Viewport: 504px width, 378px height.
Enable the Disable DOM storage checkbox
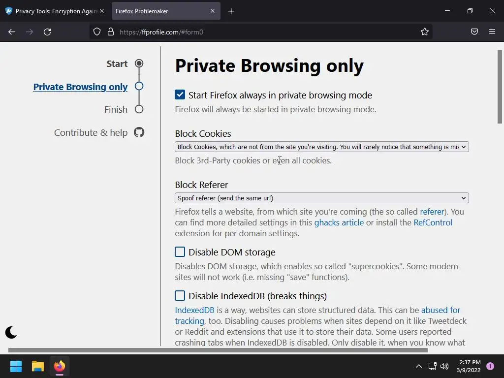tap(180, 252)
